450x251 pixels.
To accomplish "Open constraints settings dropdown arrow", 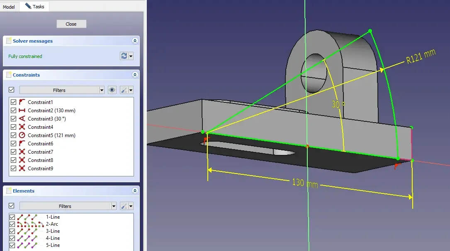I will 131,90.
